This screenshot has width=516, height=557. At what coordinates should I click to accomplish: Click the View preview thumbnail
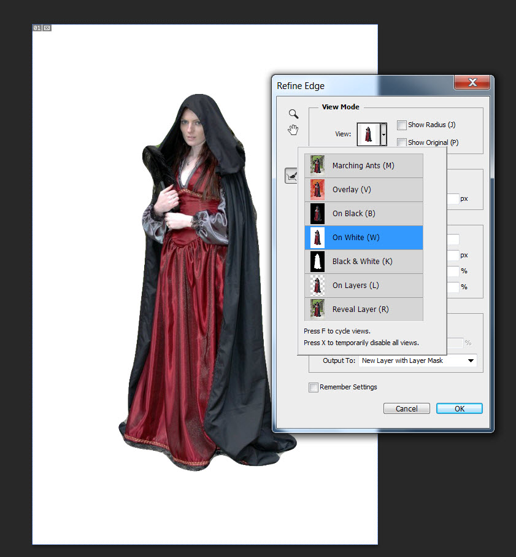tap(368, 134)
